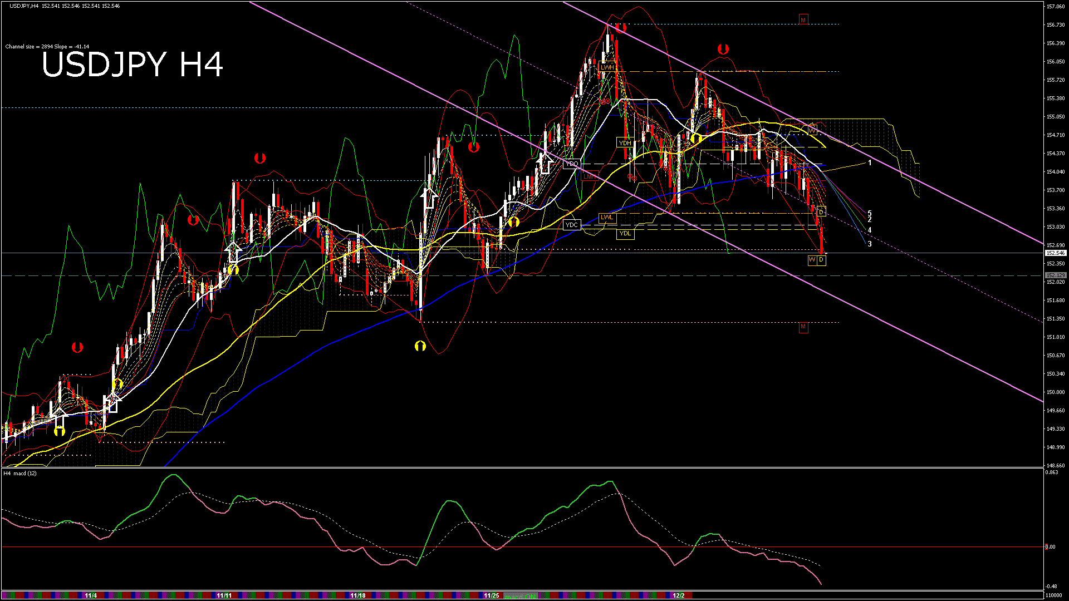Click the red M marker below the candles
The width and height of the screenshot is (1069, 601).
click(x=803, y=327)
